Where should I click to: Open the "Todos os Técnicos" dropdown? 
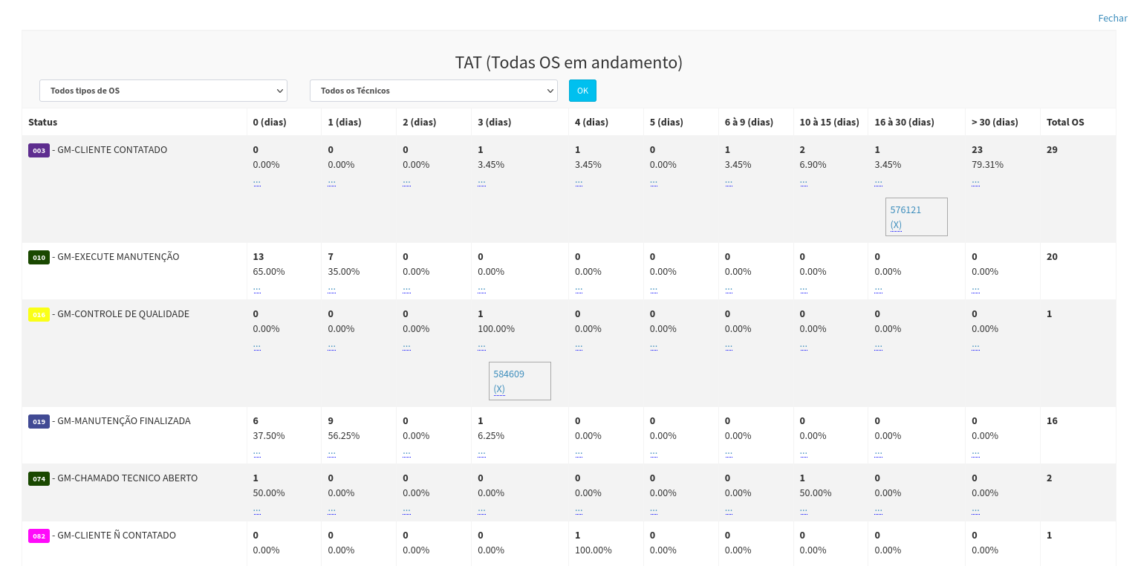[x=433, y=91]
